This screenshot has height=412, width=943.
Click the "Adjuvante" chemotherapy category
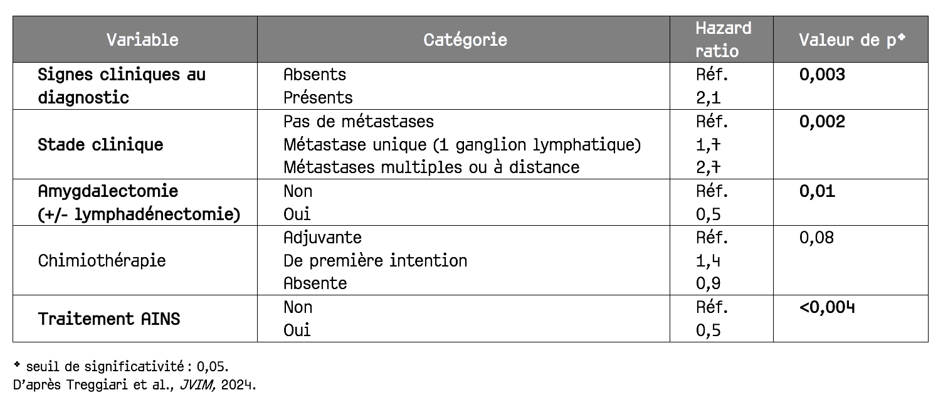(x=322, y=238)
